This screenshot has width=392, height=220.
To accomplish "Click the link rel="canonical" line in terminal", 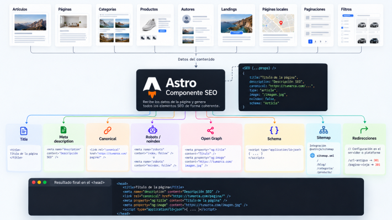I will (177, 196).
